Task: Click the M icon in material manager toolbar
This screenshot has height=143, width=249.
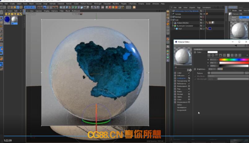Action: pyautogui.click(x=12, y=14)
